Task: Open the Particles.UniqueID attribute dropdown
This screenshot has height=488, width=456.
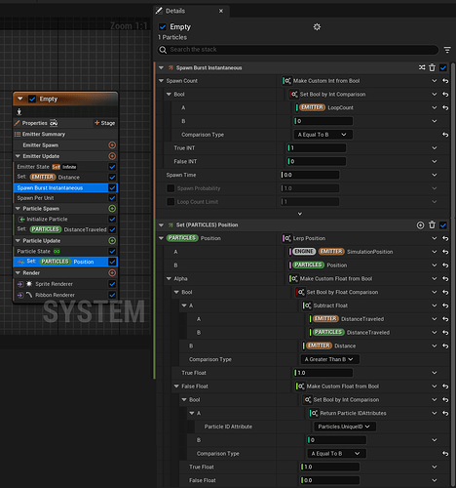Action: point(344,427)
